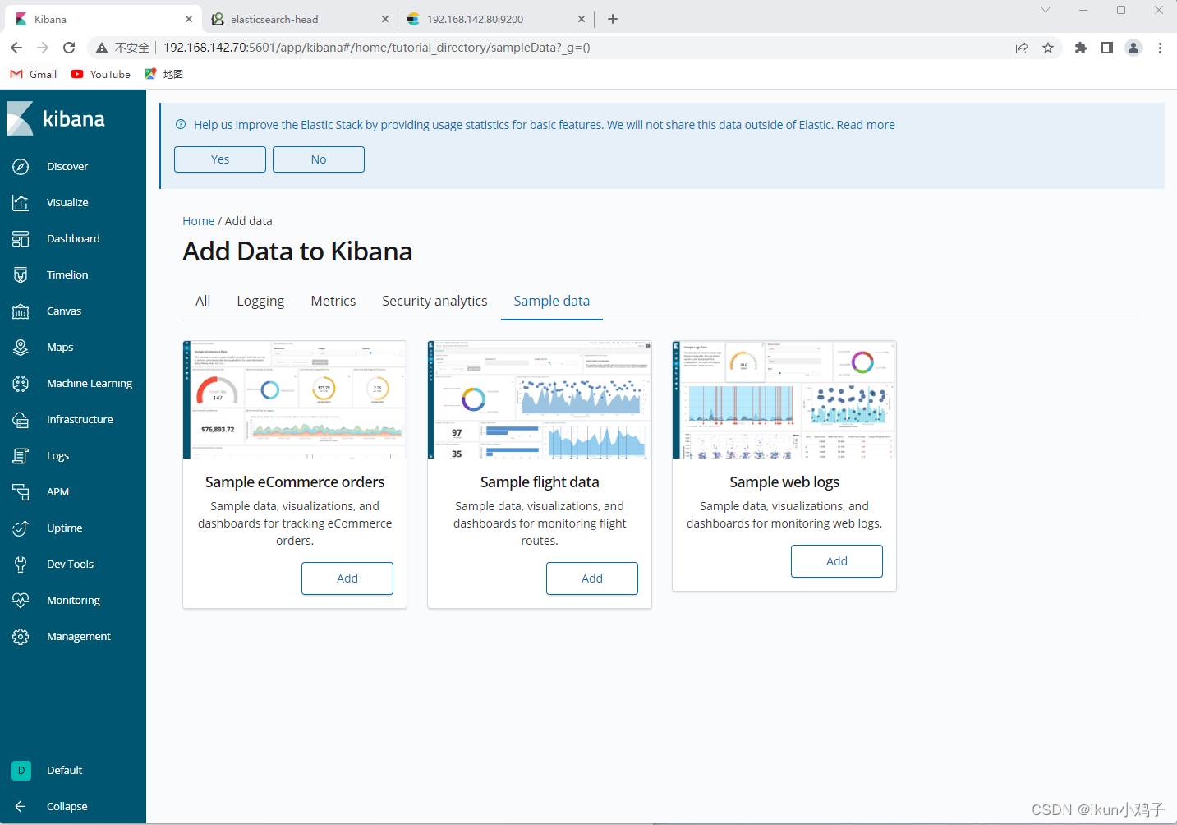Open the Discover compass icon

[21, 167]
